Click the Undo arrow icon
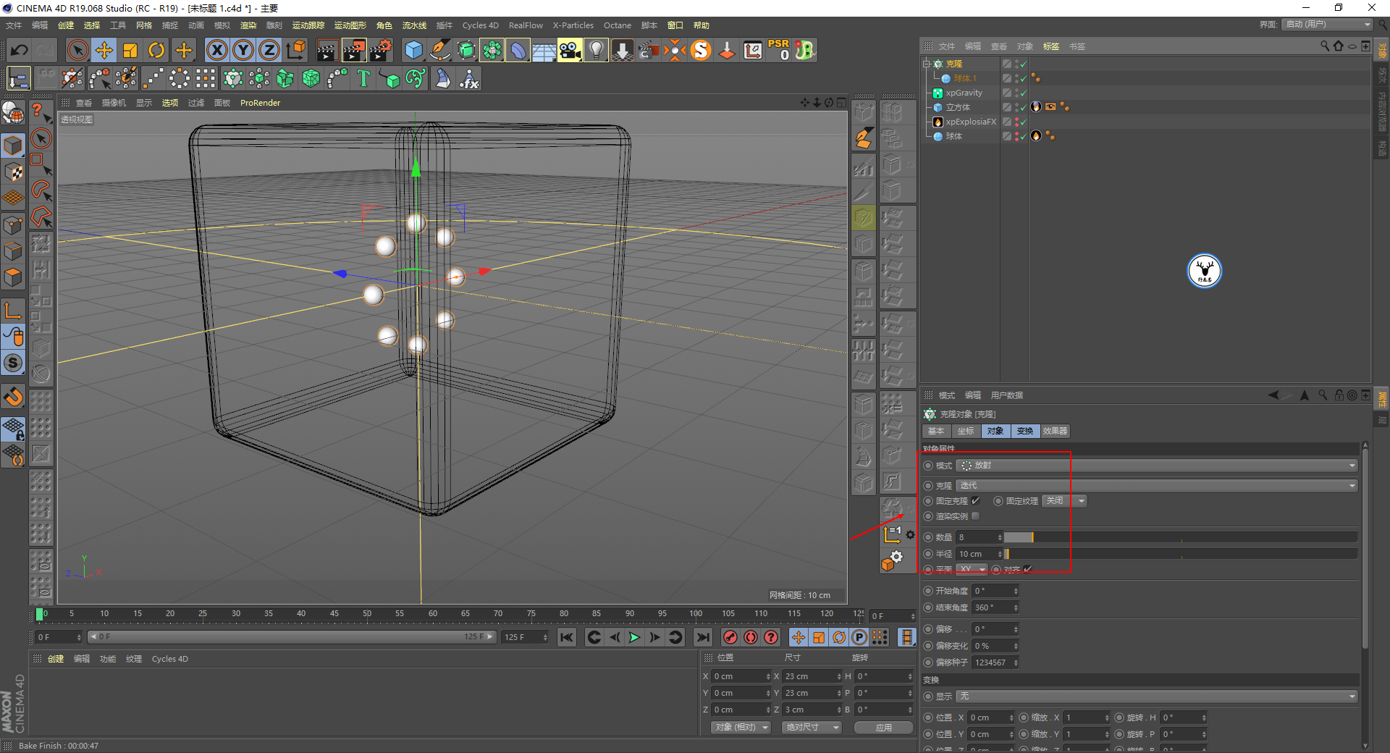 tap(20, 50)
